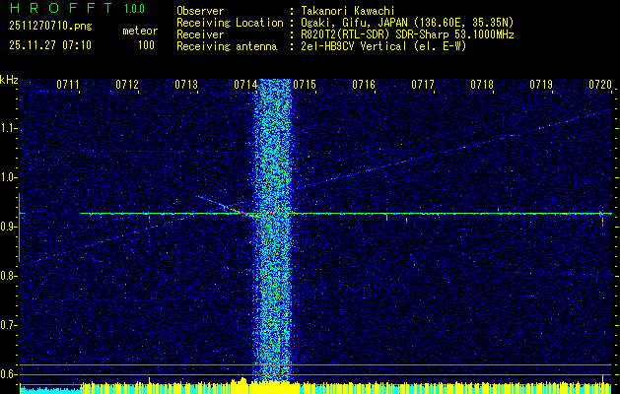Viewport: 620px width, 394px height.
Task: Click the gray vertical frequency range bar
Action: click(x=19, y=228)
